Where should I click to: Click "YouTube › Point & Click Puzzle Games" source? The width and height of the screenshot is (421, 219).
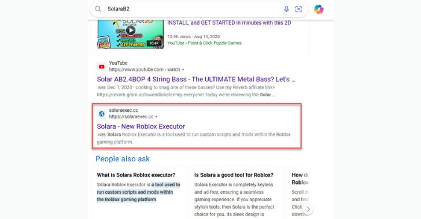click(x=204, y=43)
